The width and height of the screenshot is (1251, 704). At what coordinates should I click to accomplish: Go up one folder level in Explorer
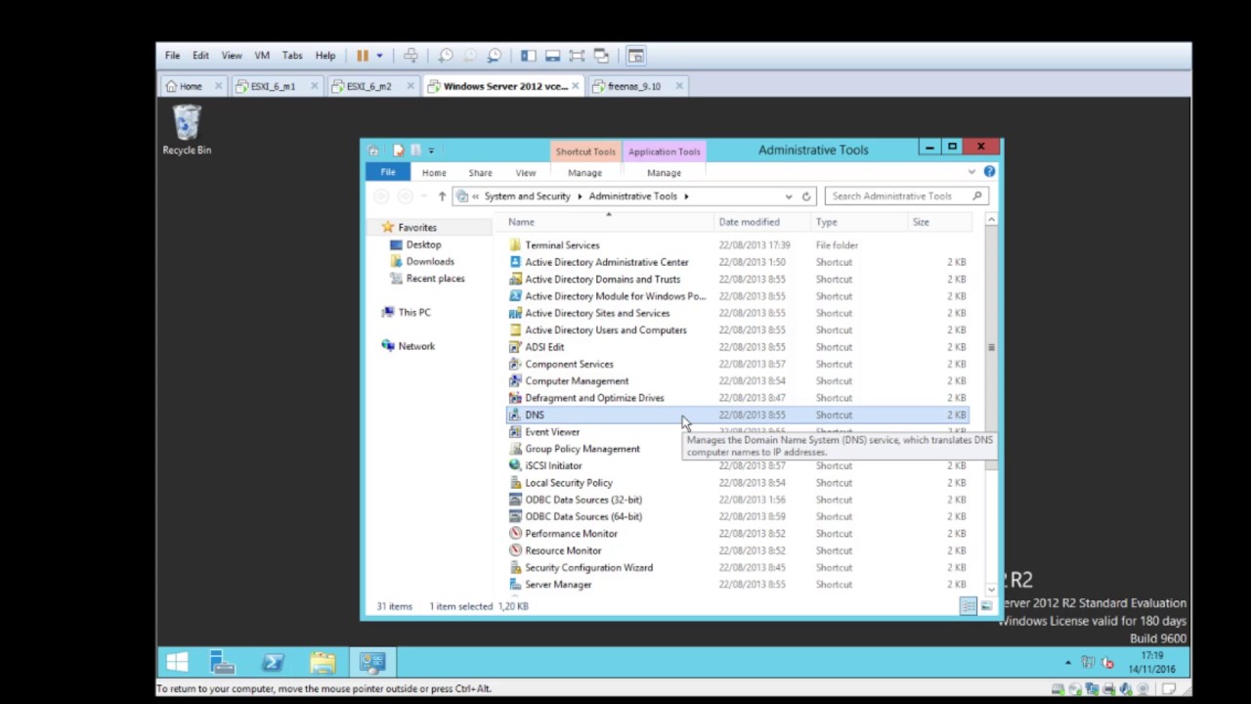442,197
